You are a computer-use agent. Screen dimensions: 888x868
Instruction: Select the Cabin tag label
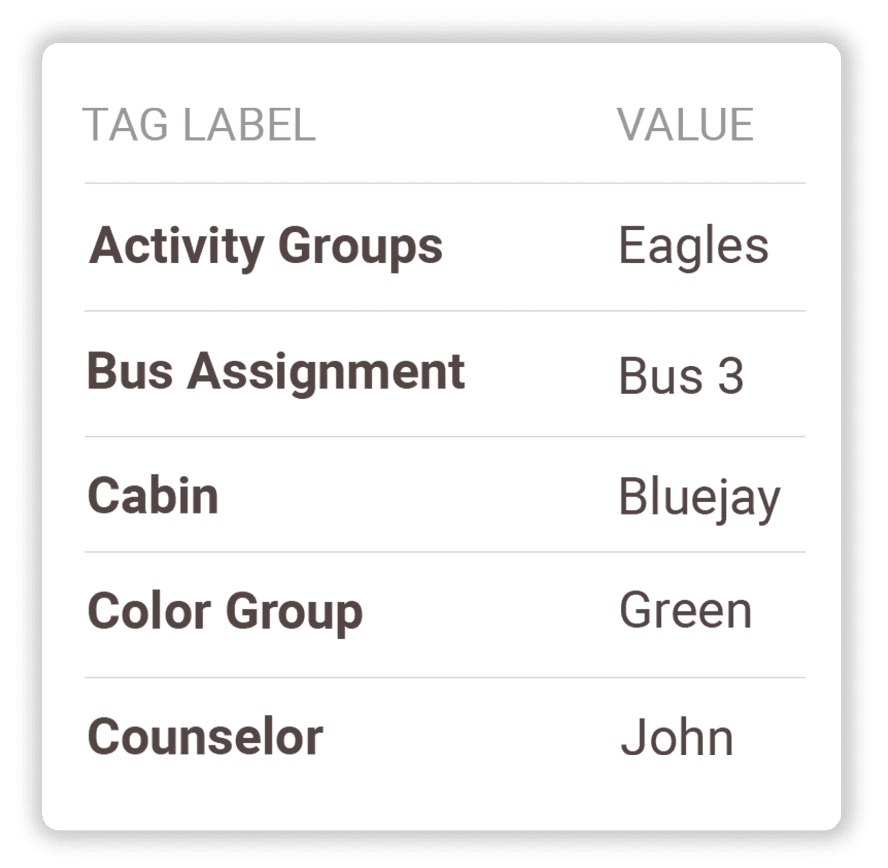coord(153,496)
